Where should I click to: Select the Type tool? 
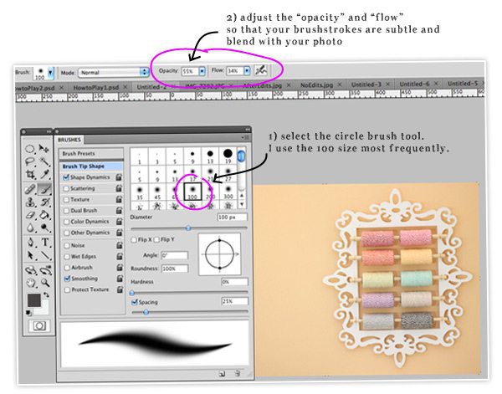(x=45, y=243)
